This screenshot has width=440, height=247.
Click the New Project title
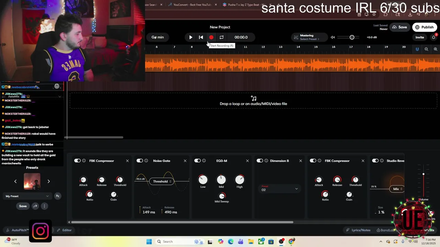pyautogui.click(x=220, y=27)
